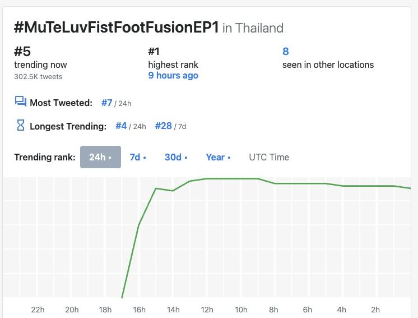Click the in Thailand location text
Screen dimensions: 418x318
pyautogui.click(x=253, y=28)
